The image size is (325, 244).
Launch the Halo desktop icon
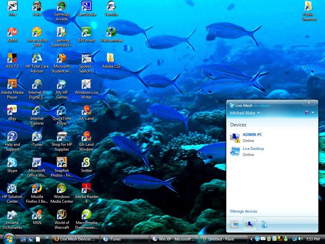pyautogui.click(x=37, y=8)
